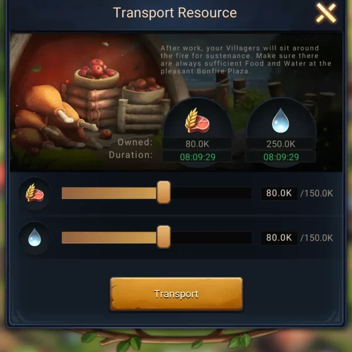Click the food slider handle
The height and width of the screenshot is (352, 352).
coord(164,192)
